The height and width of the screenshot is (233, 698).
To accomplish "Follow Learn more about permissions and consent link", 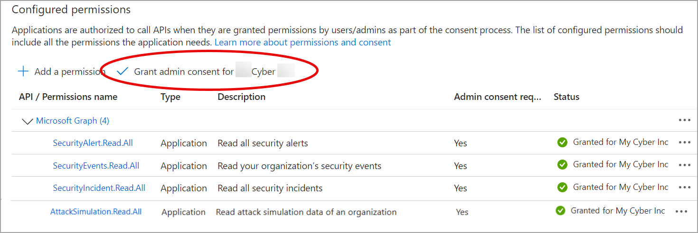I will click(302, 42).
